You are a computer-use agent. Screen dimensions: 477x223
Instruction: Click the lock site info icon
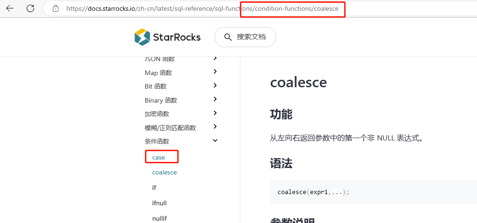tap(56, 8)
